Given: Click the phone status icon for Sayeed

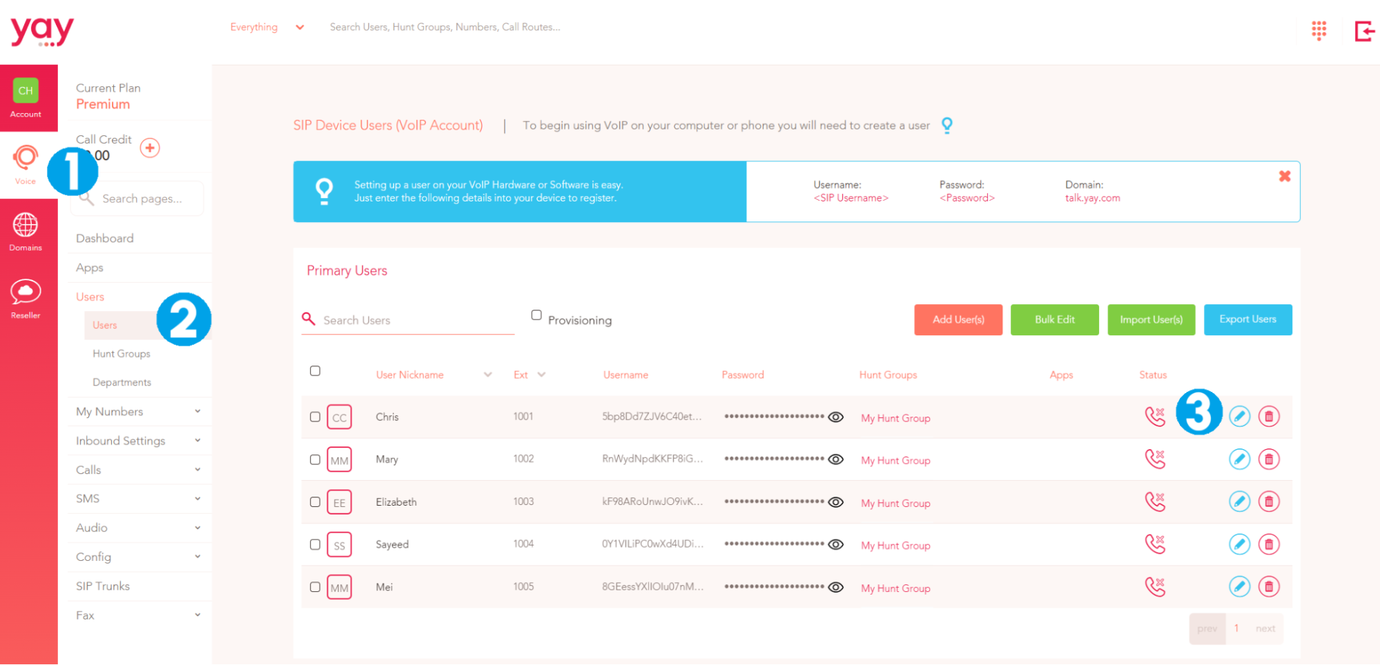Looking at the screenshot, I should point(1155,544).
